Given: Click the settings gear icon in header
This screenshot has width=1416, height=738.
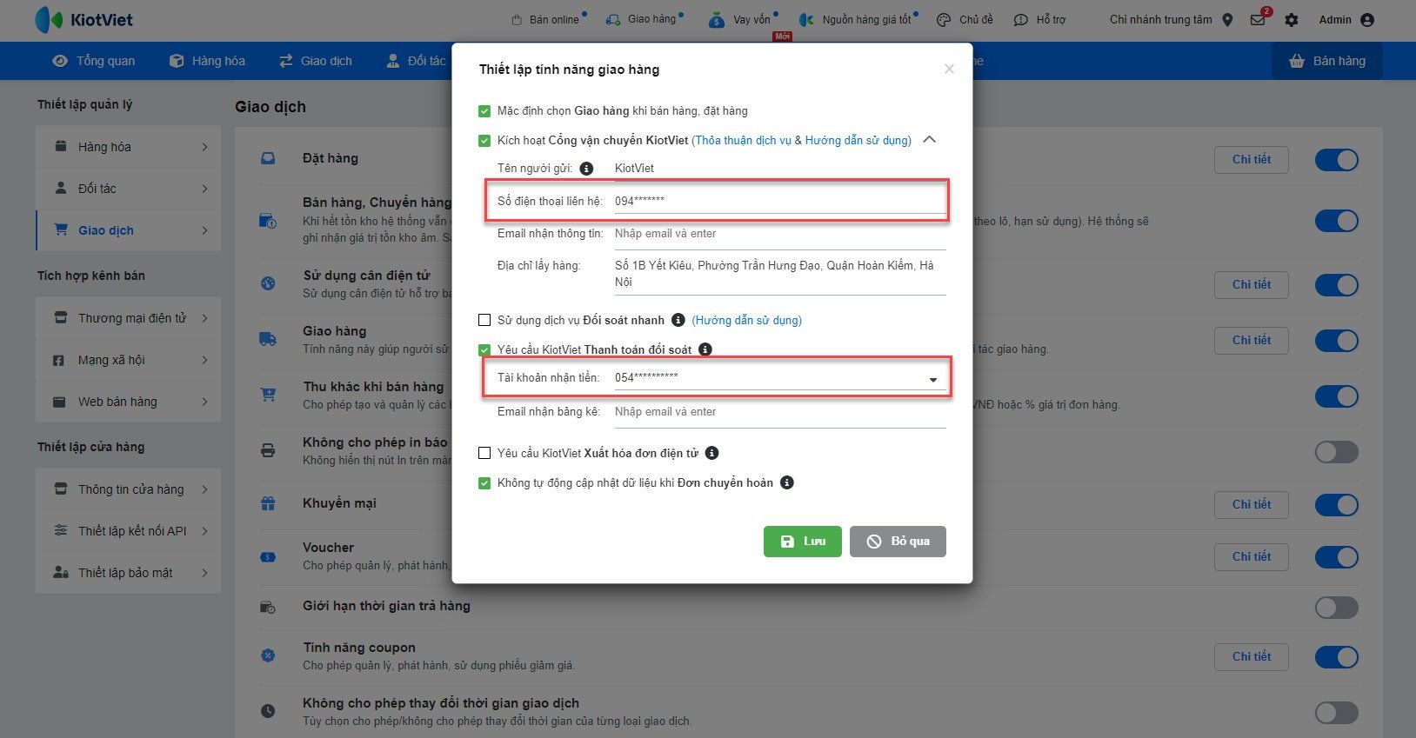Looking at the screenshot, I should click(x=1292, y=20).
